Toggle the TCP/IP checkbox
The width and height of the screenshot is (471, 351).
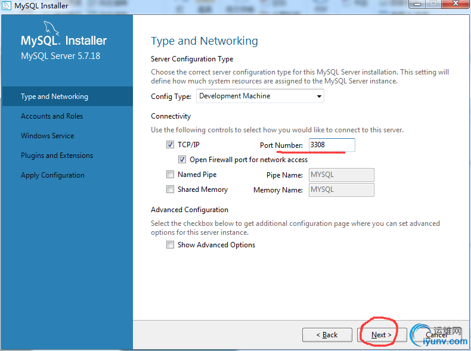[170, 145]
